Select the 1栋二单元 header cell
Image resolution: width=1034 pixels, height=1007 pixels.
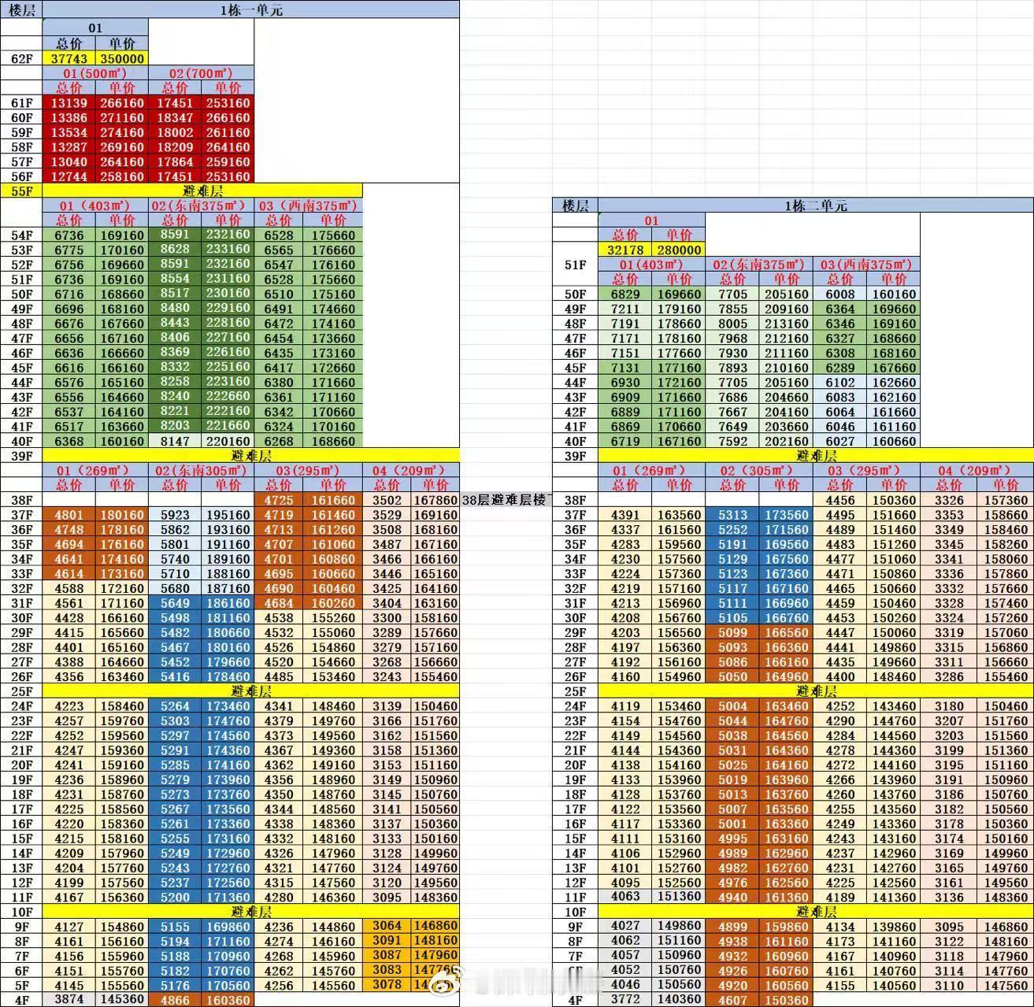point(816,205)
